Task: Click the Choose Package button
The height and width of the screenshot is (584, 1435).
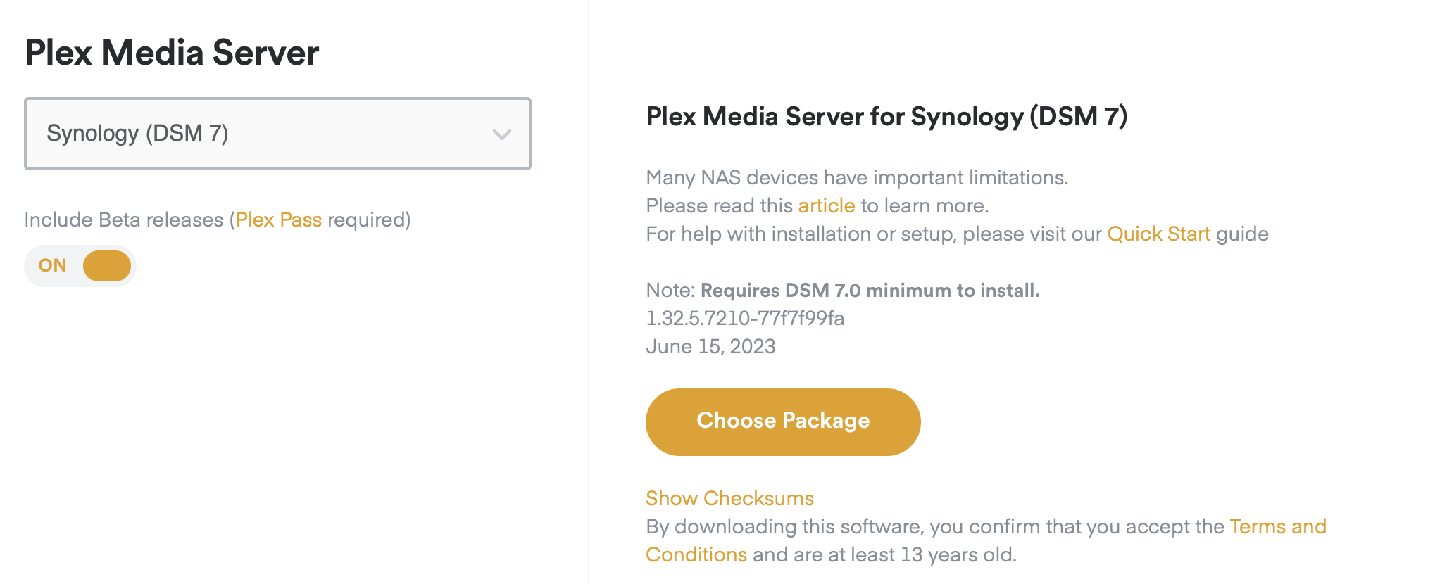Action: (782, 421)
